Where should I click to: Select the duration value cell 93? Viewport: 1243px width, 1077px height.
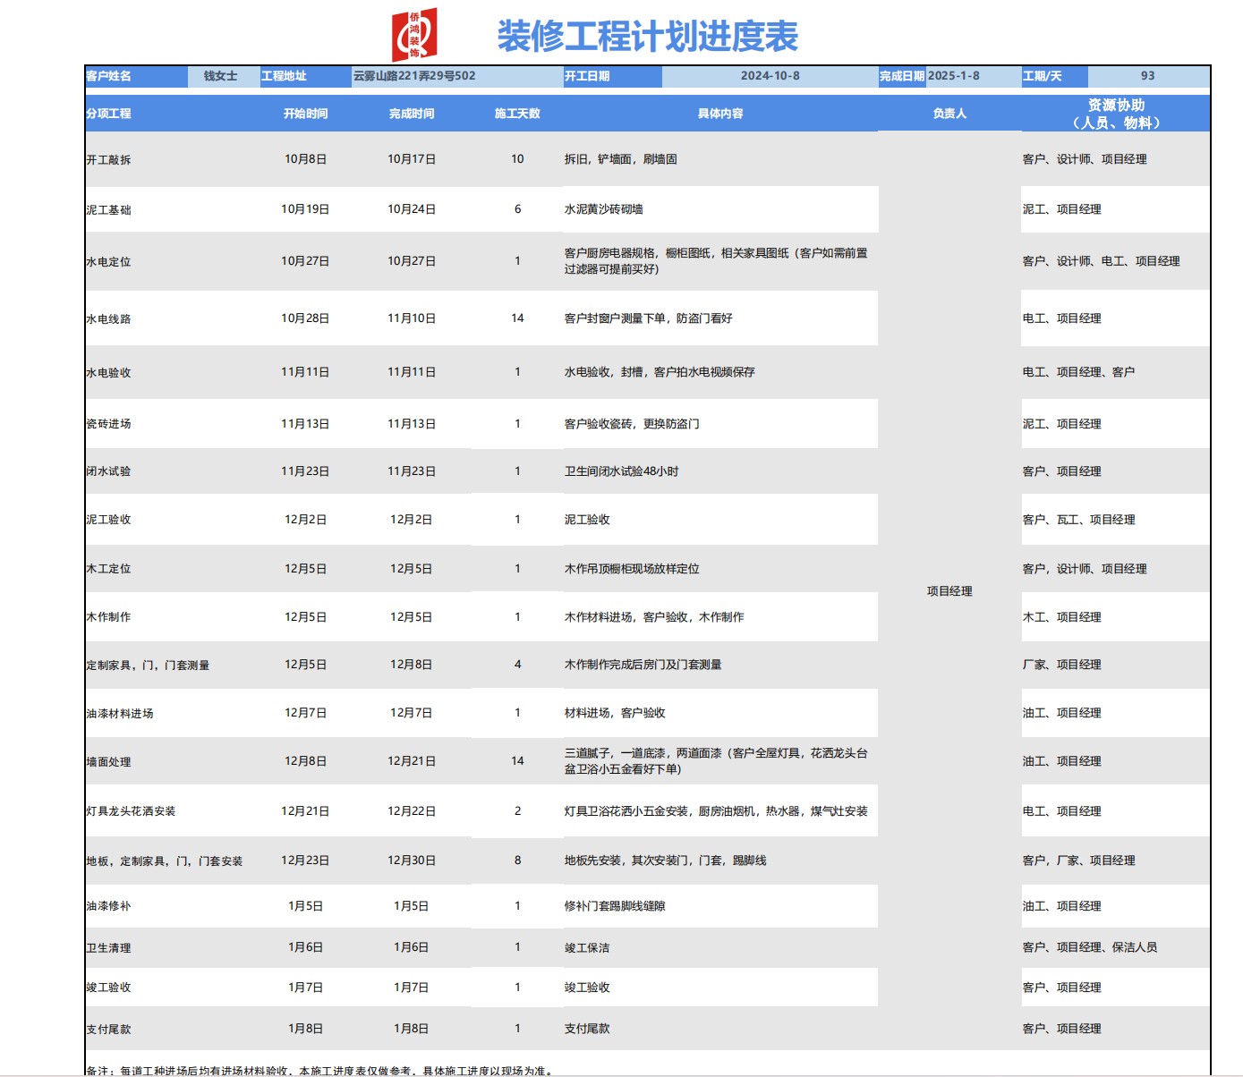pos(1147,76)
